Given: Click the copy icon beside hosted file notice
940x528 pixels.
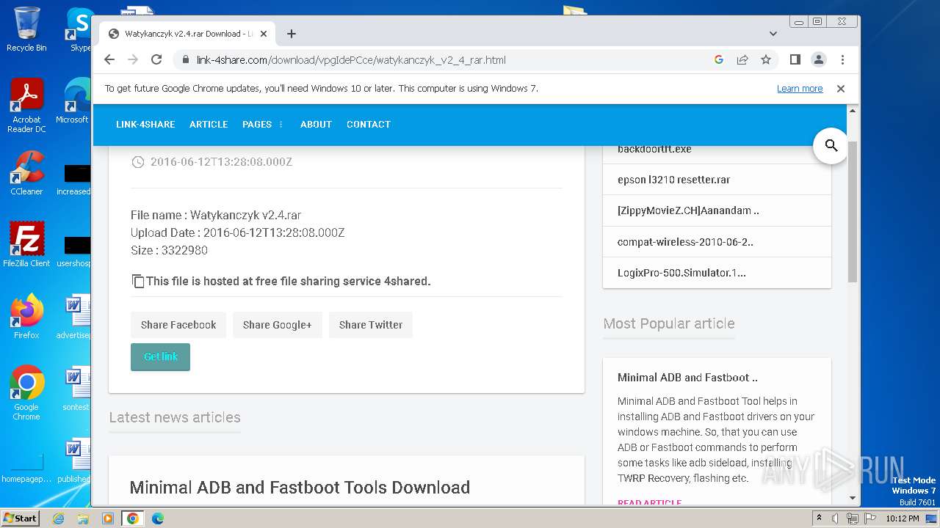Looking at the screenshot, I should [x=137, y=281].
